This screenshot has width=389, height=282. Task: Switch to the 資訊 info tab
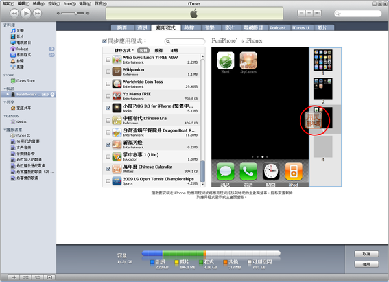pyautogui.click(x=143, y=27)
